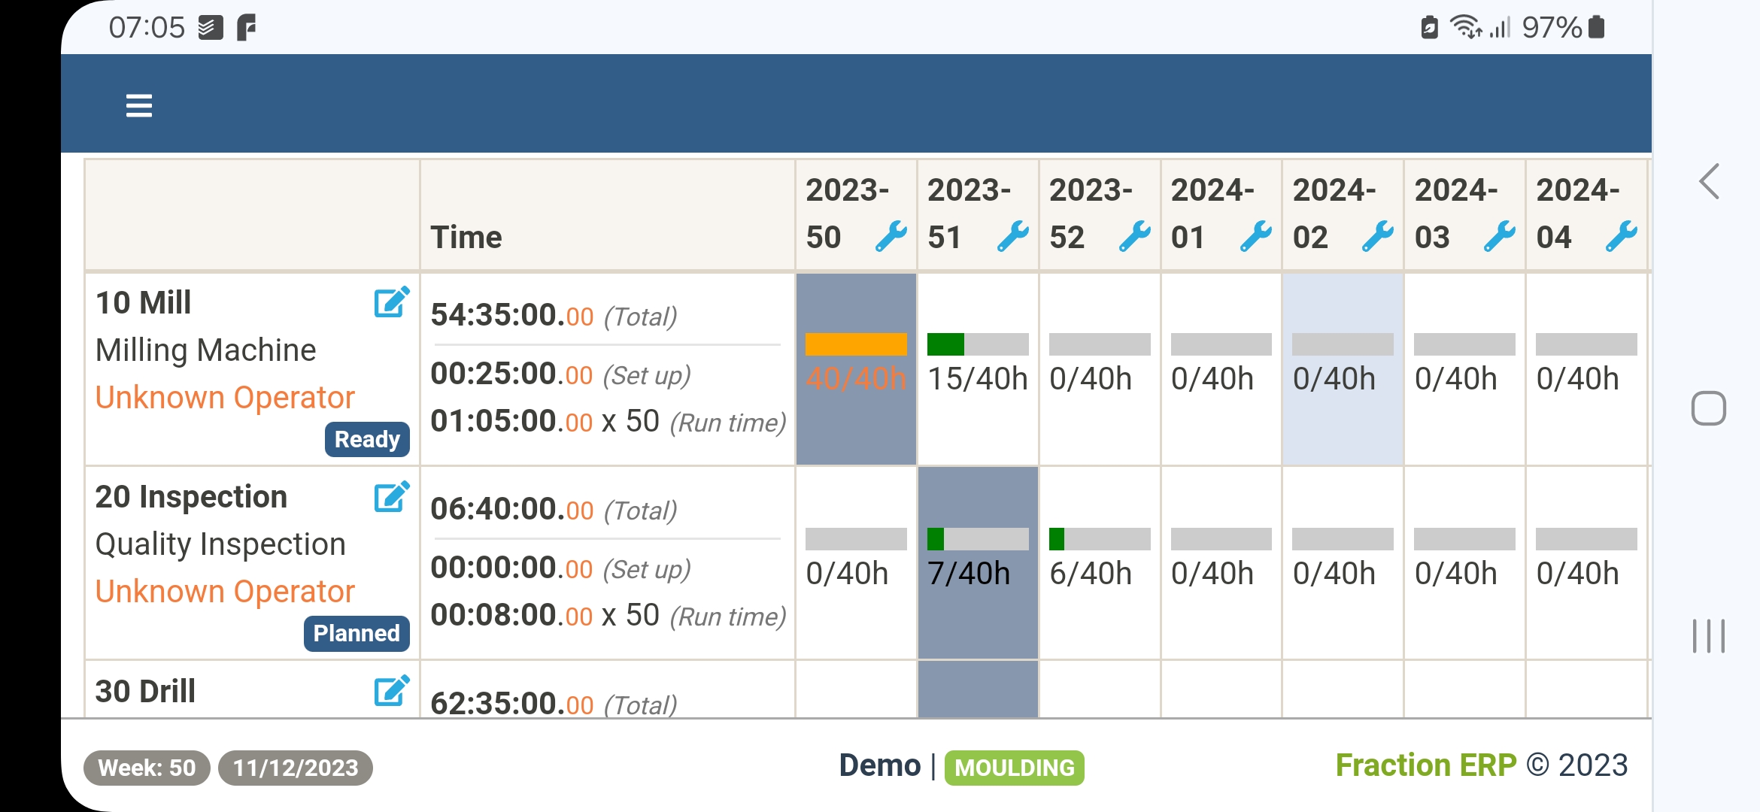This screenshot has width=1760, height=812.
Task: Open Unknown Operator link for Quality Inspection
Action: click(x=225, y=592)
